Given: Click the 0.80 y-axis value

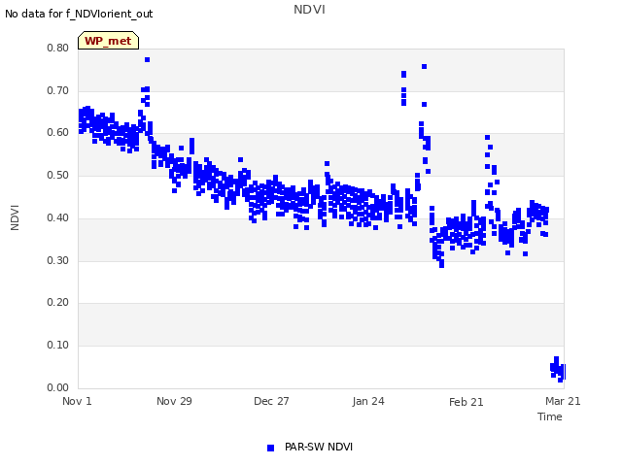Looking at the screenshot, I should tap(58, 48).
